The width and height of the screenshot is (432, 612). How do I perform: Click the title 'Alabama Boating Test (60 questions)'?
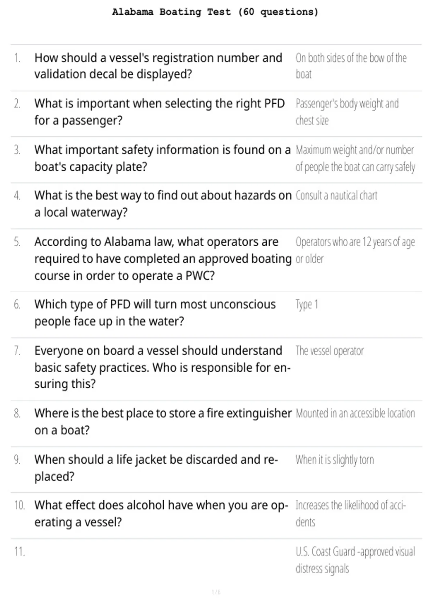[215, 12]
